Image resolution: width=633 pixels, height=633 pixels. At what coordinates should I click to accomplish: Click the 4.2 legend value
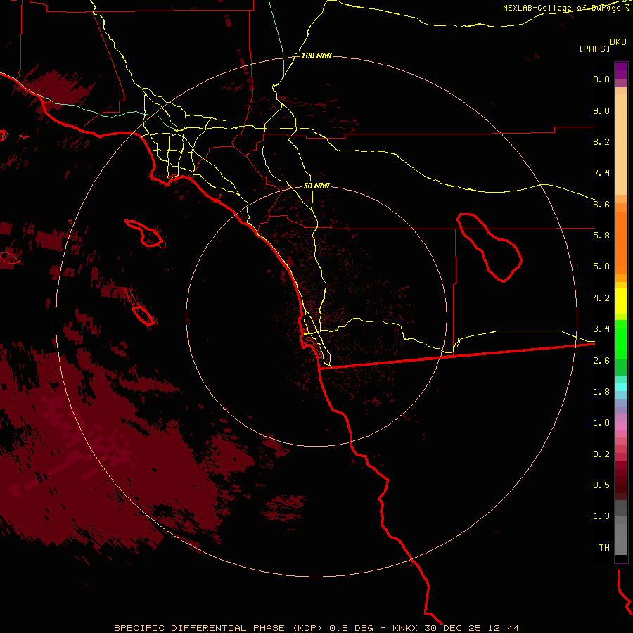(601, 298)
